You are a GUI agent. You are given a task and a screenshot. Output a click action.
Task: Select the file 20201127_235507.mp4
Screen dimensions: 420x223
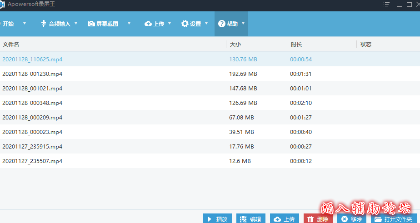tap(32, 161)
